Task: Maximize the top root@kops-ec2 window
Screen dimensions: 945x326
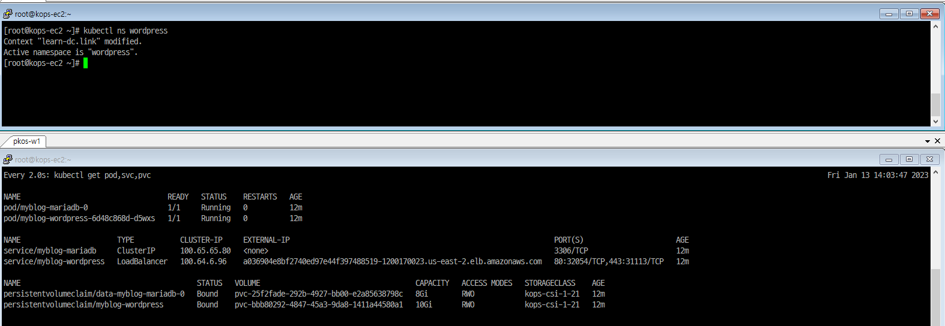Action: [x=909, y=14]
